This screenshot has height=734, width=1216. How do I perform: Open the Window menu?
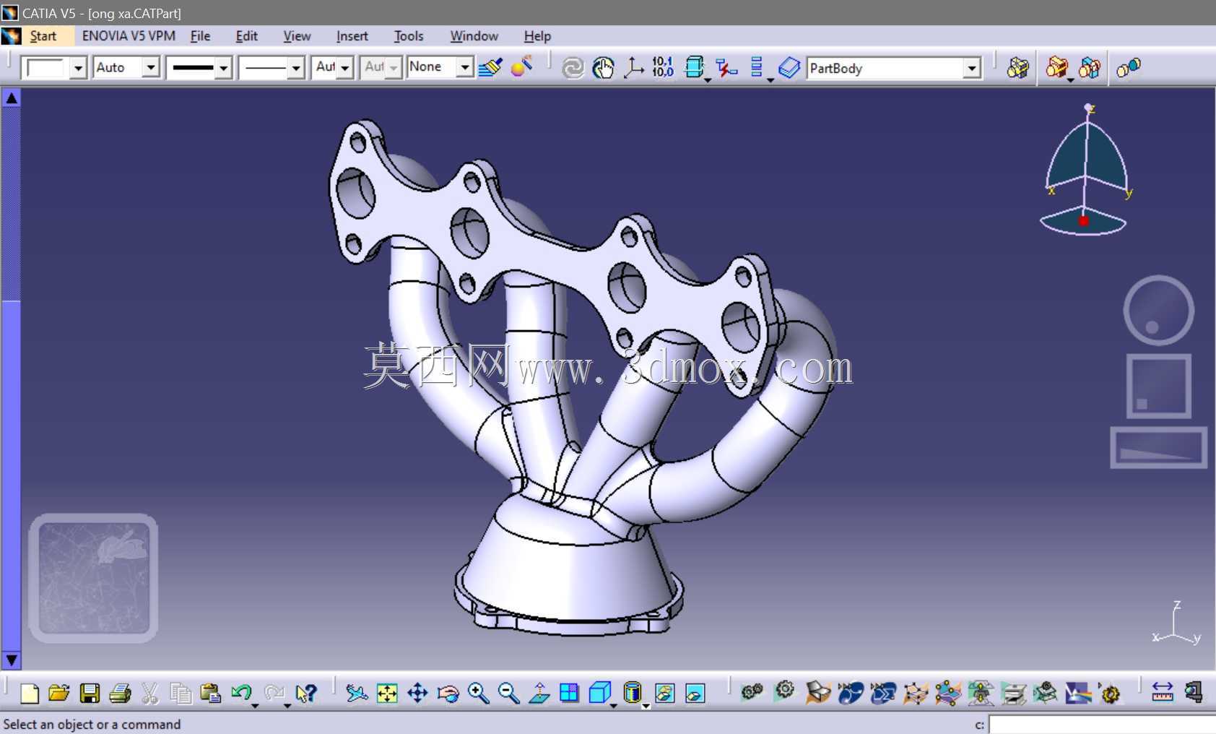pos(474,36)
